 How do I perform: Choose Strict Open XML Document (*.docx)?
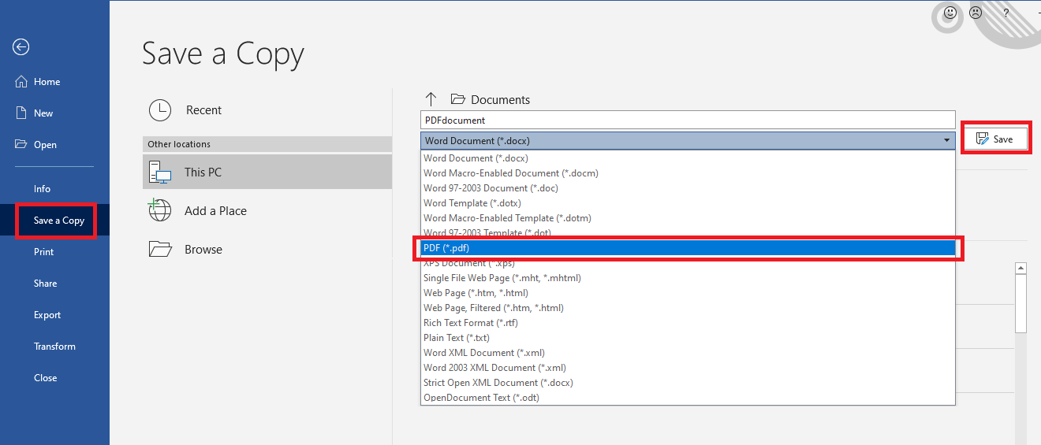pos(688,383)
